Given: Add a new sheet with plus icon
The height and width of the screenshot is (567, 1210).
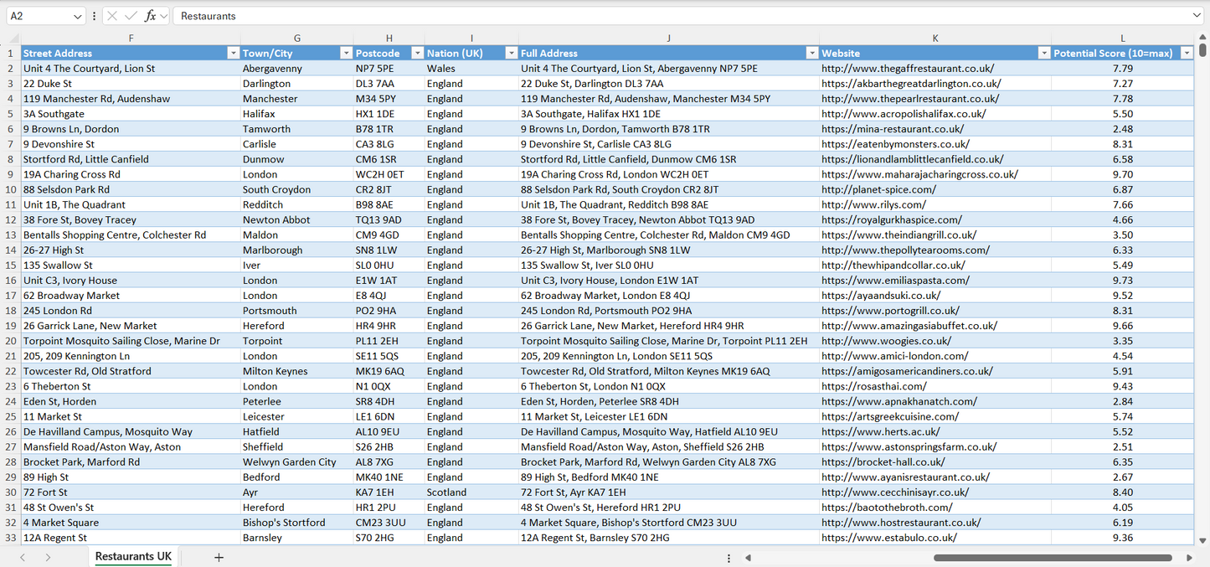Looking at the screenshot, I should pos(219,557).
